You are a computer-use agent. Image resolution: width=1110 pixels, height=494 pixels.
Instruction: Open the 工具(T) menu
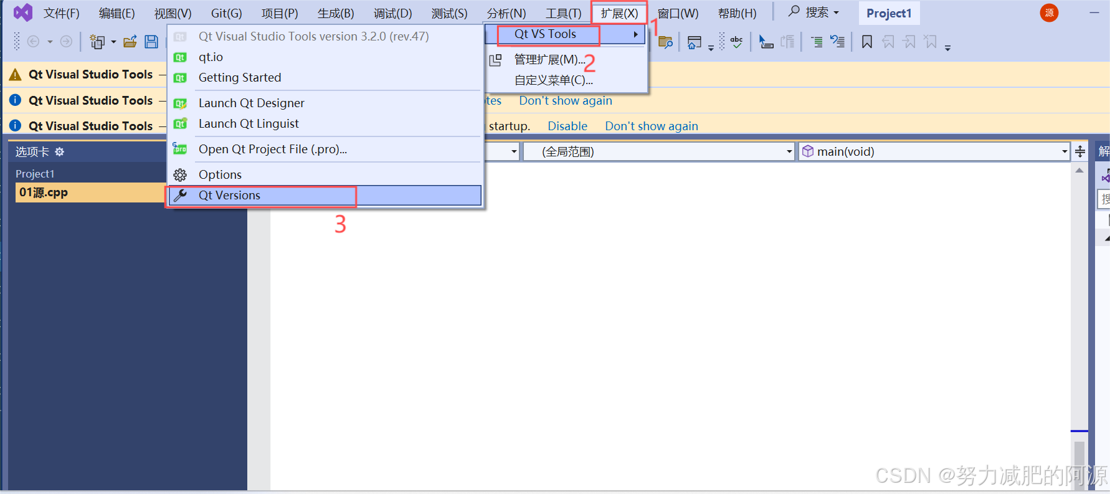[563, 13]
